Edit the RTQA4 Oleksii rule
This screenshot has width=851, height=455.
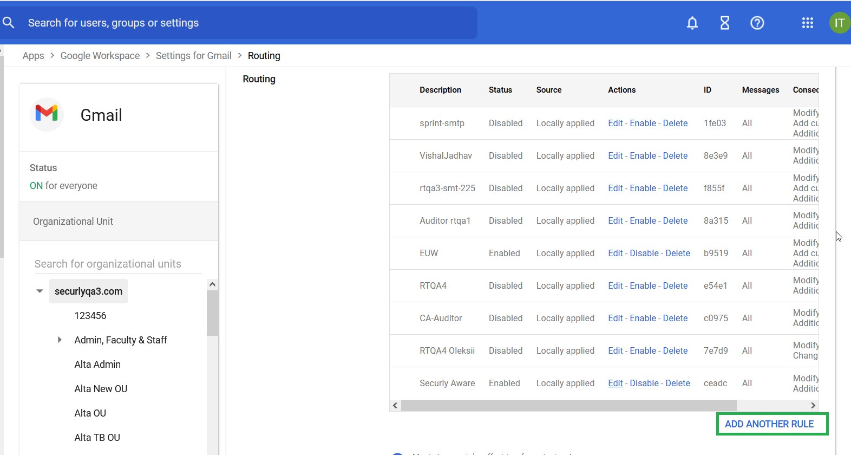click(x=616, y=351)
